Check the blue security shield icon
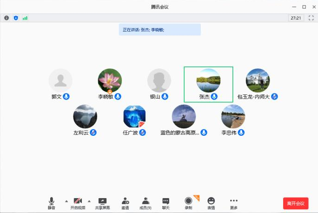The height and width of the screenshot is (213, 318). pos(16,18)
